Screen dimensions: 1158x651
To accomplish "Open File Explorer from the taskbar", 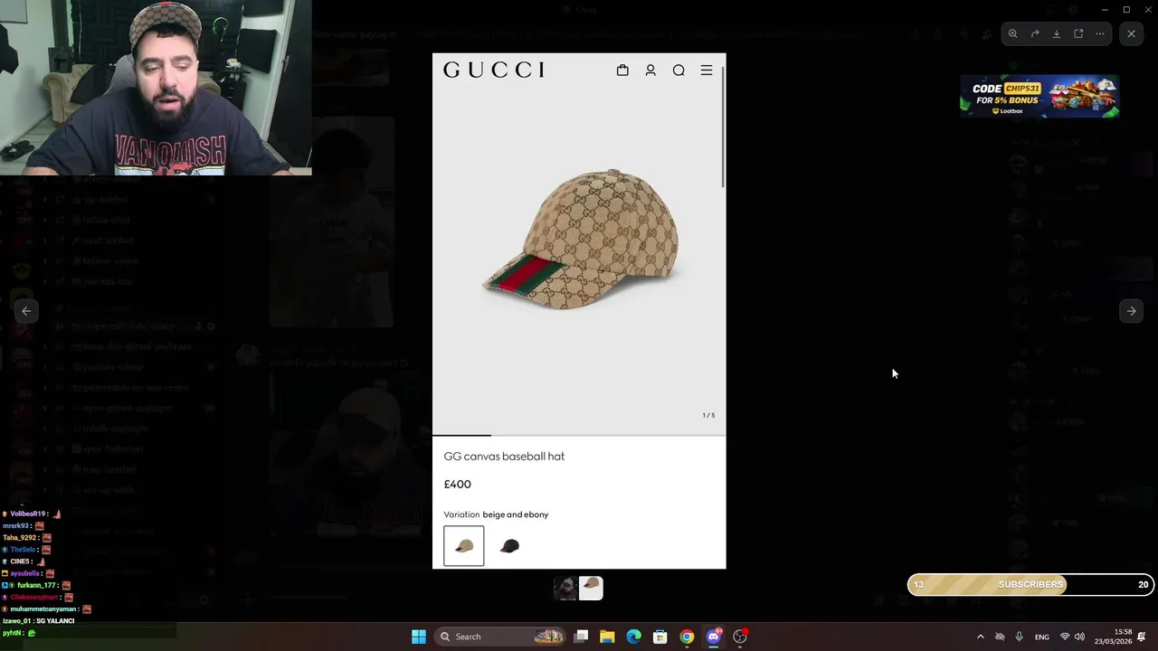I will [x=607, y=637].
